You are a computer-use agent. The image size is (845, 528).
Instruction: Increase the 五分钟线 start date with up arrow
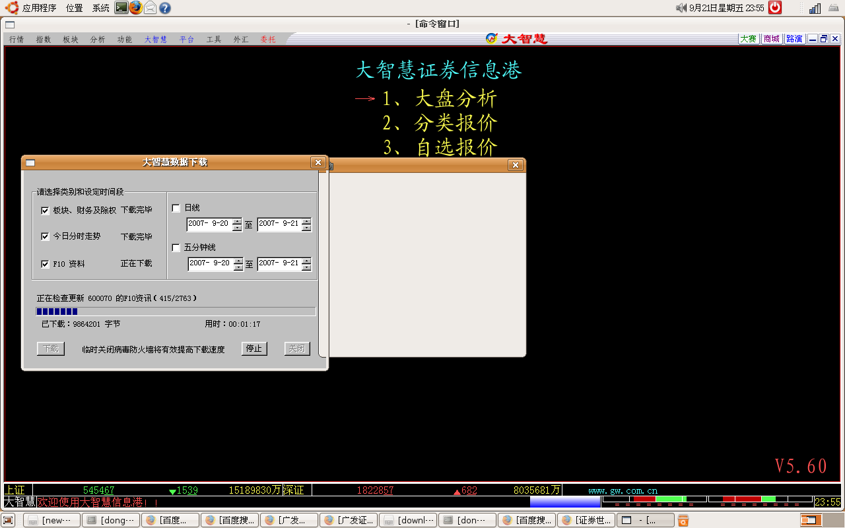[237, 261]
